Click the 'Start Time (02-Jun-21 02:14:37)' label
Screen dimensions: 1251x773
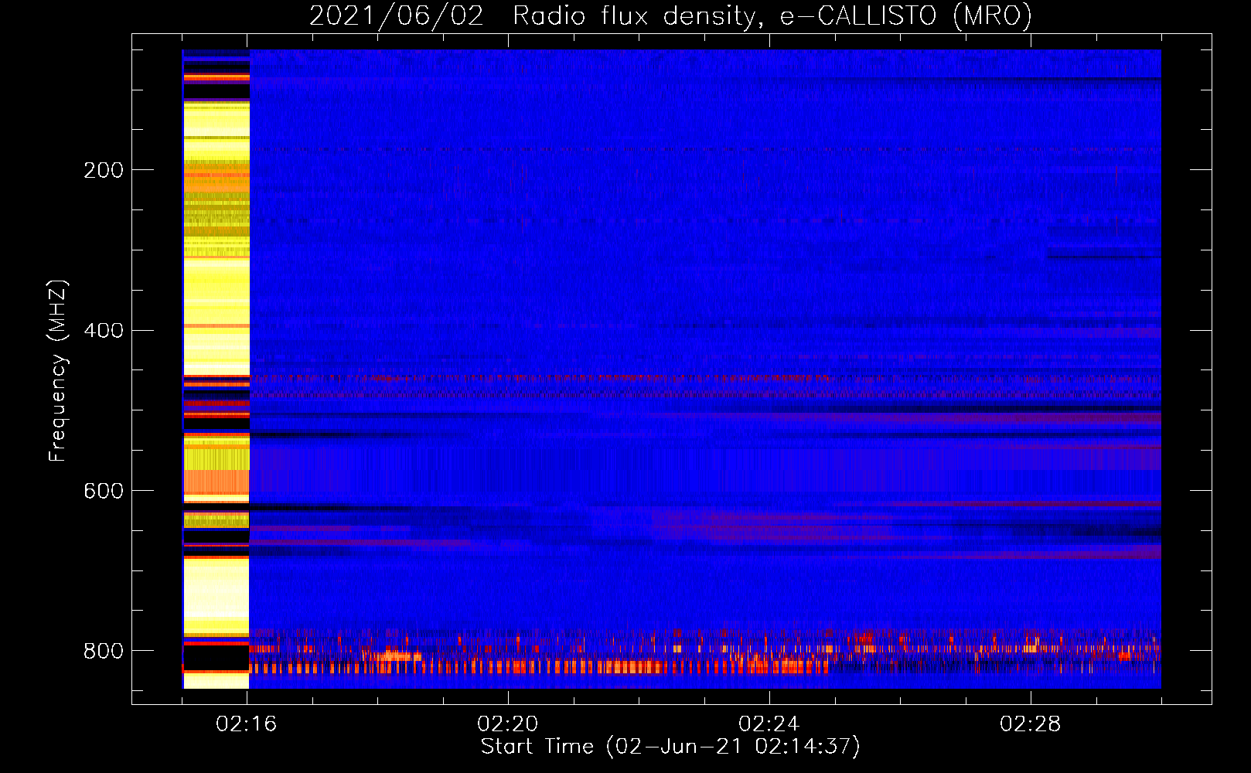point(670,747)
